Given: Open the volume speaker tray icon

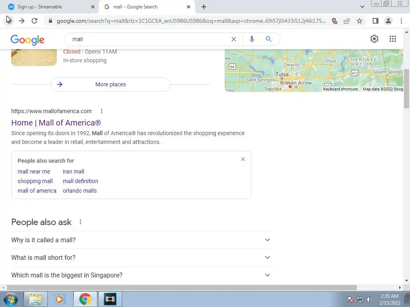Looking at the screenshot, I should pos(370,299).
